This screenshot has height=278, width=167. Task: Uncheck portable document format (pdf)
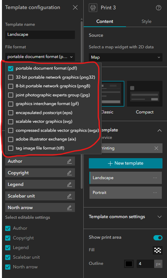pos(11,68)
